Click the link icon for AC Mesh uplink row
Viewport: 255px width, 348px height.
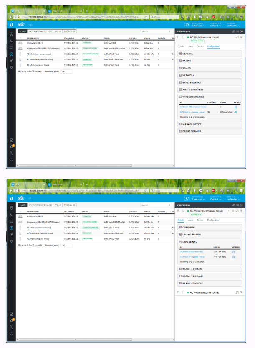pyautogui.click(x=235, y=112)
